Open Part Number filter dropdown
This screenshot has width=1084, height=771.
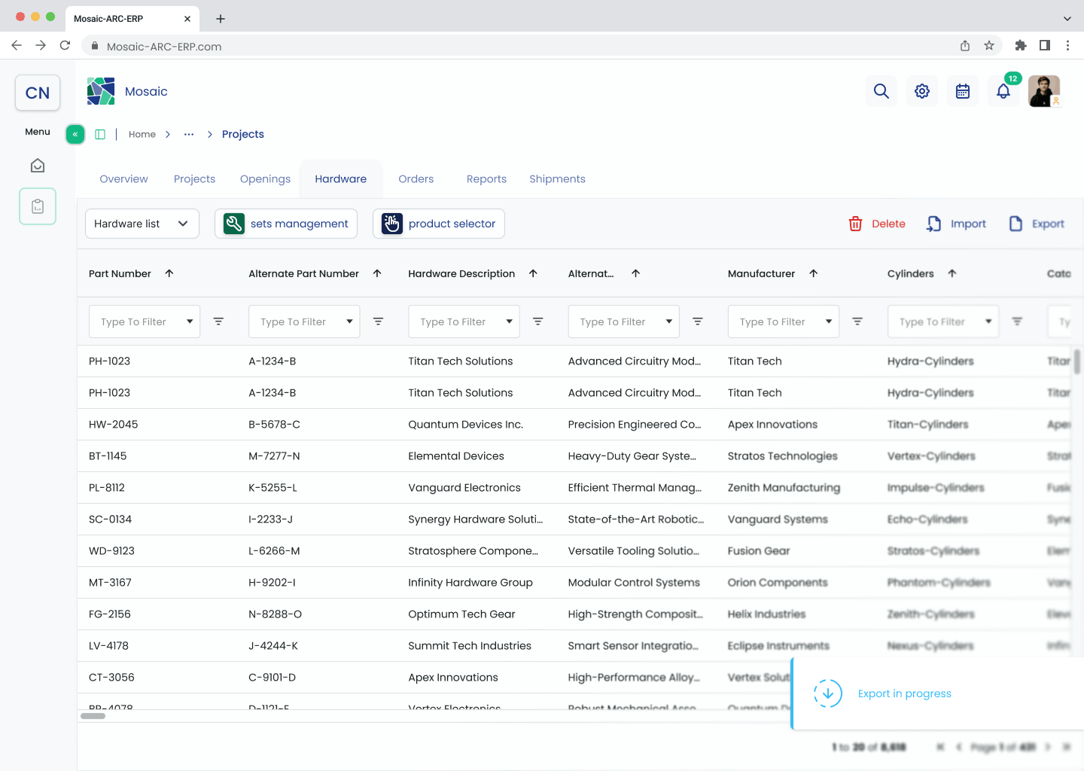(x=145, y=322)
